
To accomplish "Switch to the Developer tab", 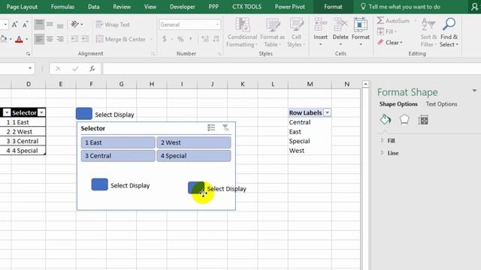I will 183,7.
